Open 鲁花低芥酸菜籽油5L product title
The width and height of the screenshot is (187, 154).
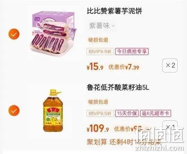[x=118, y=87]
